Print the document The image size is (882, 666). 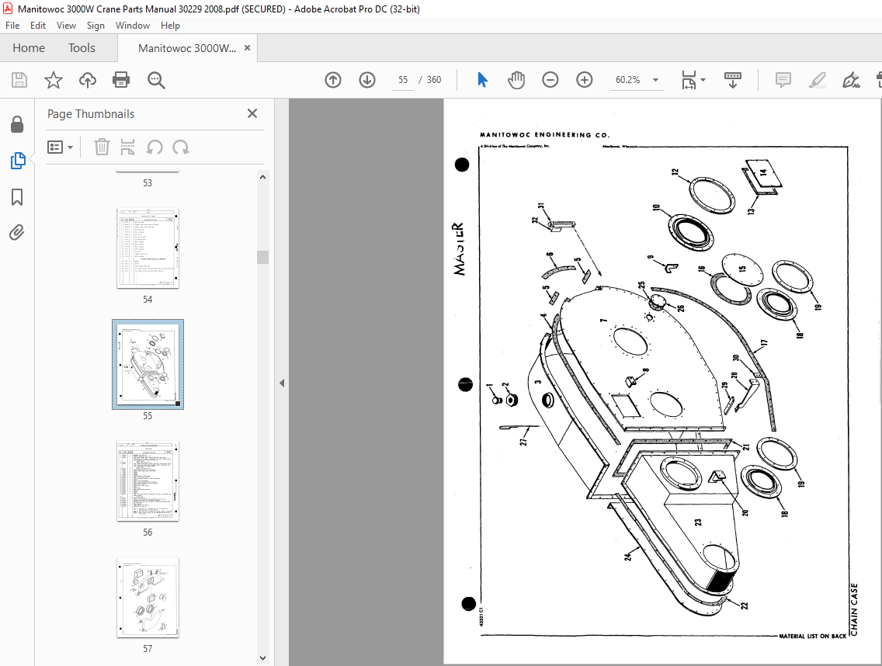click(x=121, y=80)
